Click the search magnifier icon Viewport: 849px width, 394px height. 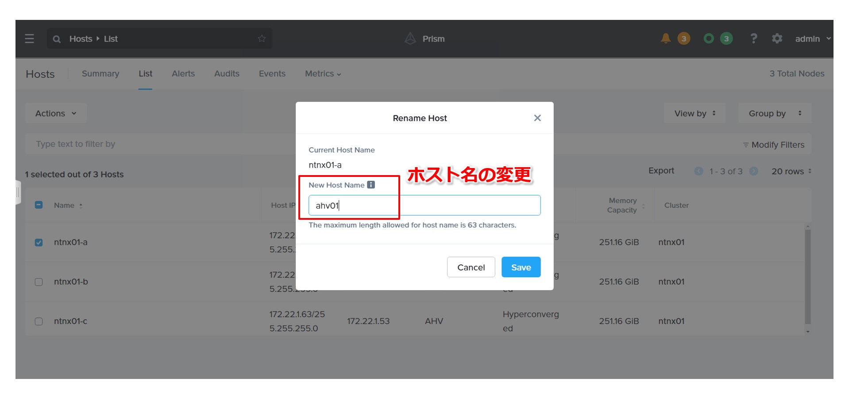pos(57,39)
